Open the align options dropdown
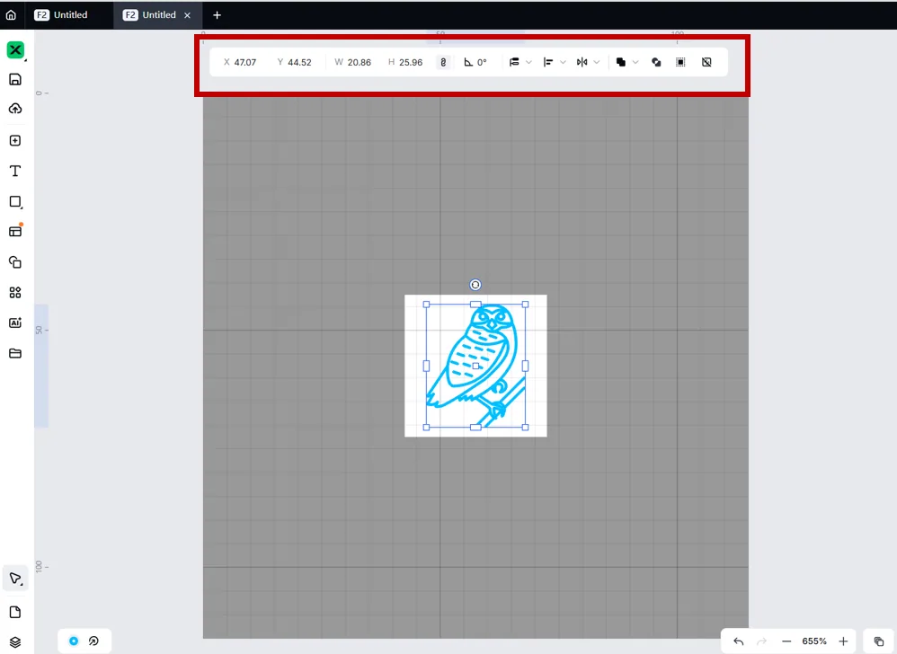The height and width of the screenshot is (654, 897). [x=563, y=62]
